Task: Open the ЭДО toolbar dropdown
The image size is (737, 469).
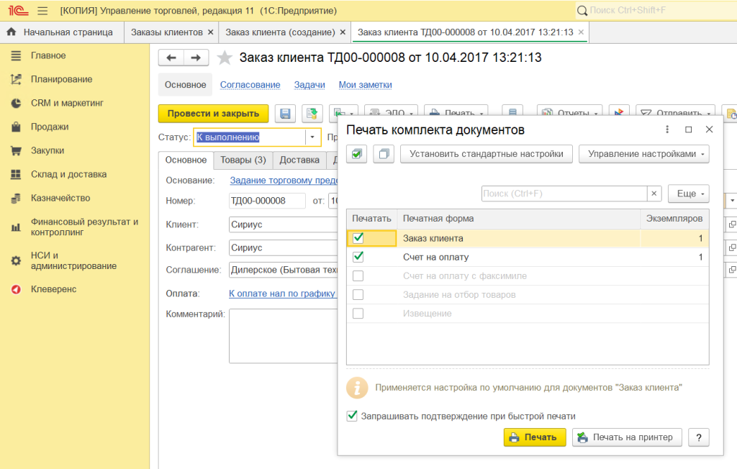Action: (391, 111)
